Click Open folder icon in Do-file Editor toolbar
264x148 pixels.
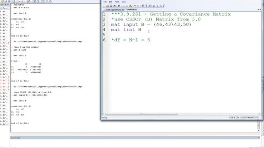(107, 6)
